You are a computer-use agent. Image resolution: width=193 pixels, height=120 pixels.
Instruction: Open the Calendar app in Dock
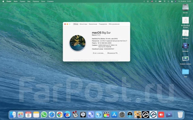pos(28,115)
